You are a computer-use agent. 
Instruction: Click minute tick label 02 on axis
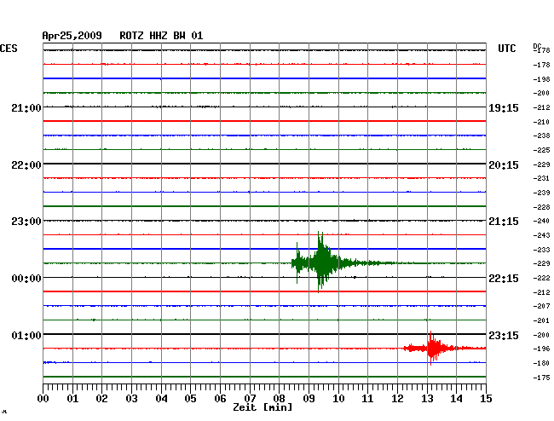[x=101, y=399]
